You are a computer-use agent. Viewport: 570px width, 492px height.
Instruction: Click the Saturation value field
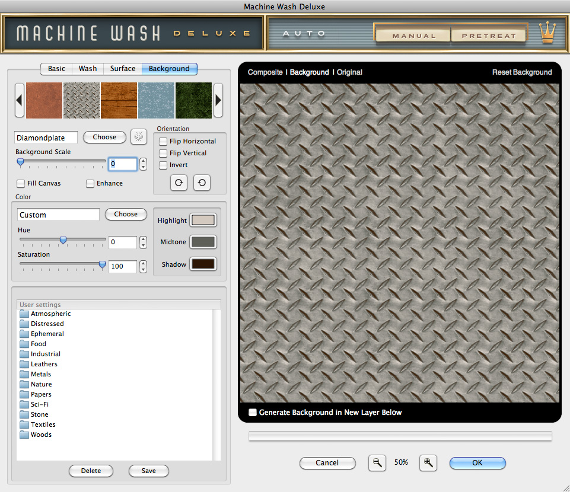coord(123,266)
